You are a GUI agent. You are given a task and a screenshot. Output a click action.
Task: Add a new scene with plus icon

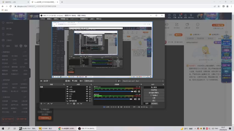pos(41,104)
